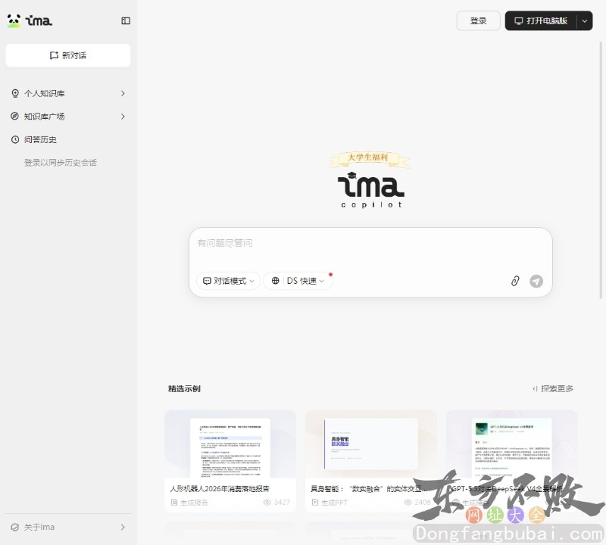Click the 登录以同步历史会话 text
This screenshot has height=545, width=606.
(61, 163)
